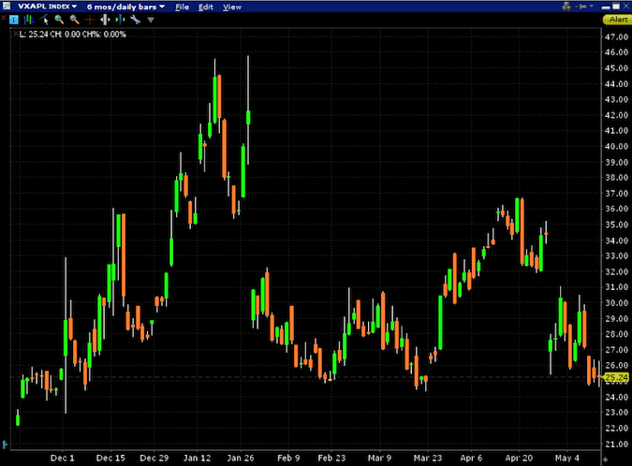Click the yellow Alert button
This screenshot has height=466, width=632.
pos(617,20)
